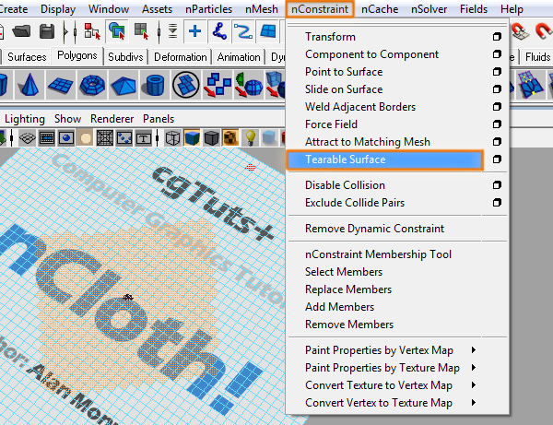Enable snap to grids plus icon
Screen dimensions: 553x425
click(x=194, y=31)
